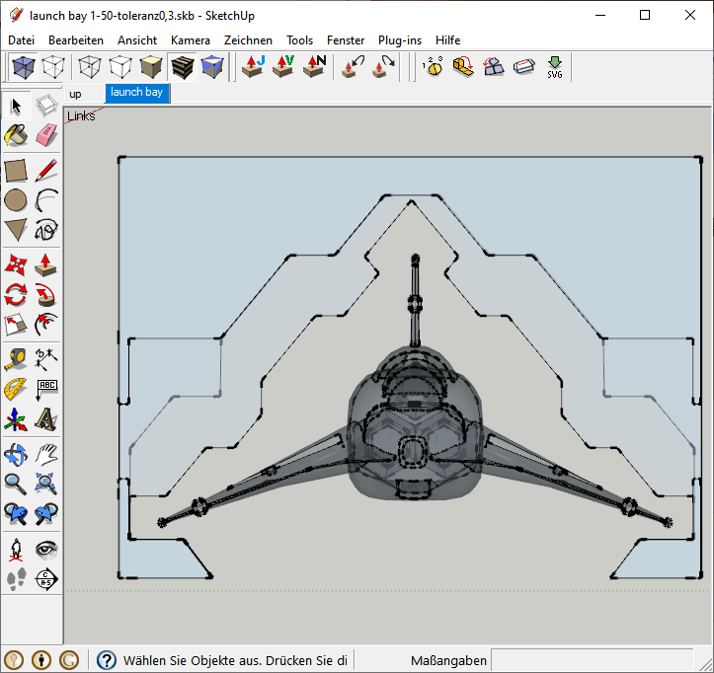Click the Vector Push Pull V icon
This screenshot has height=673, width=714.
(283, 67)
